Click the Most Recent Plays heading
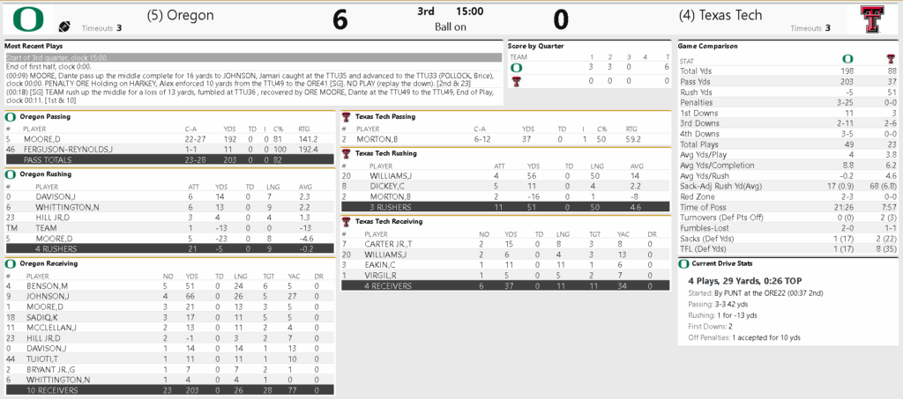The height and width of the screenshot is (399, 903). coord(33,45)
